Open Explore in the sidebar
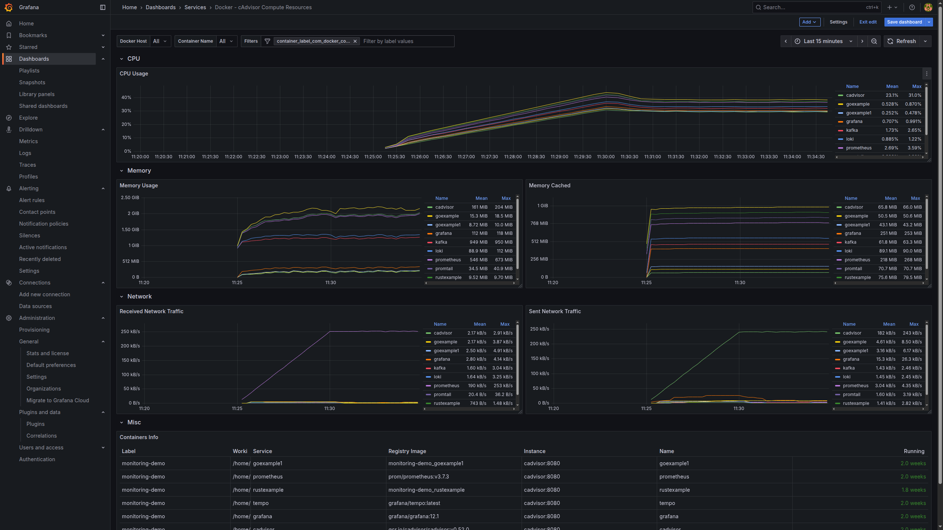 tap(28, 118)
